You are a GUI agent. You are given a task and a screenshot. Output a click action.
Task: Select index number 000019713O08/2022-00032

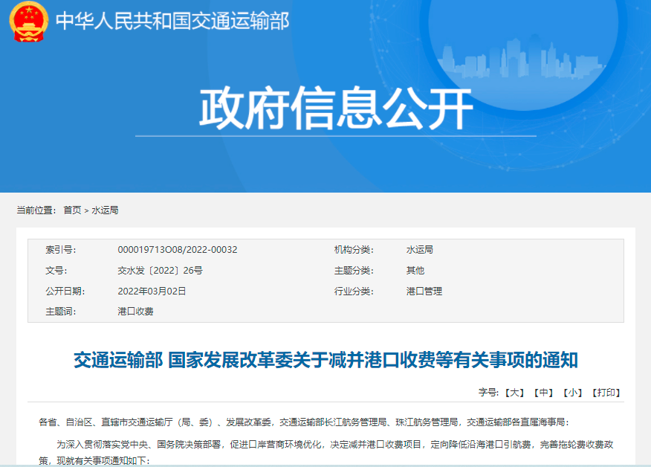[x=178, y=250]
